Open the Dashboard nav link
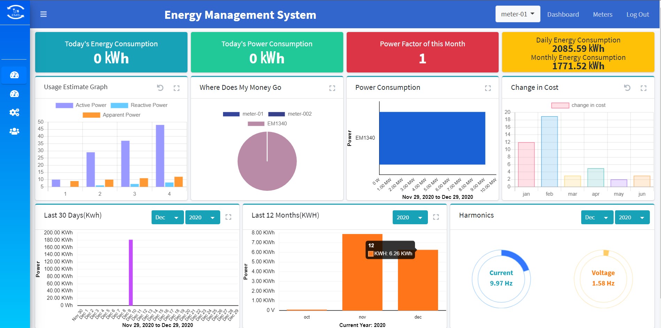This screenshot has width=661, height=328. pyautogui.click(x=563, y=14)
